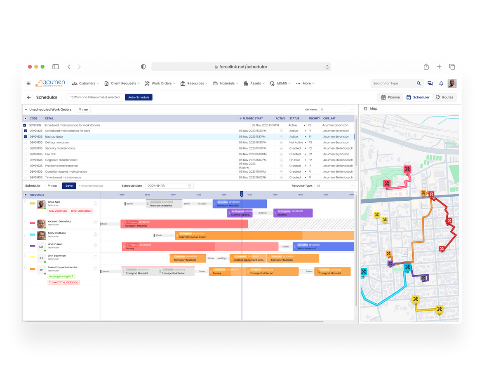Click the search magnifier icon
The height and width of the screenshot is (382, 482).
419,83
